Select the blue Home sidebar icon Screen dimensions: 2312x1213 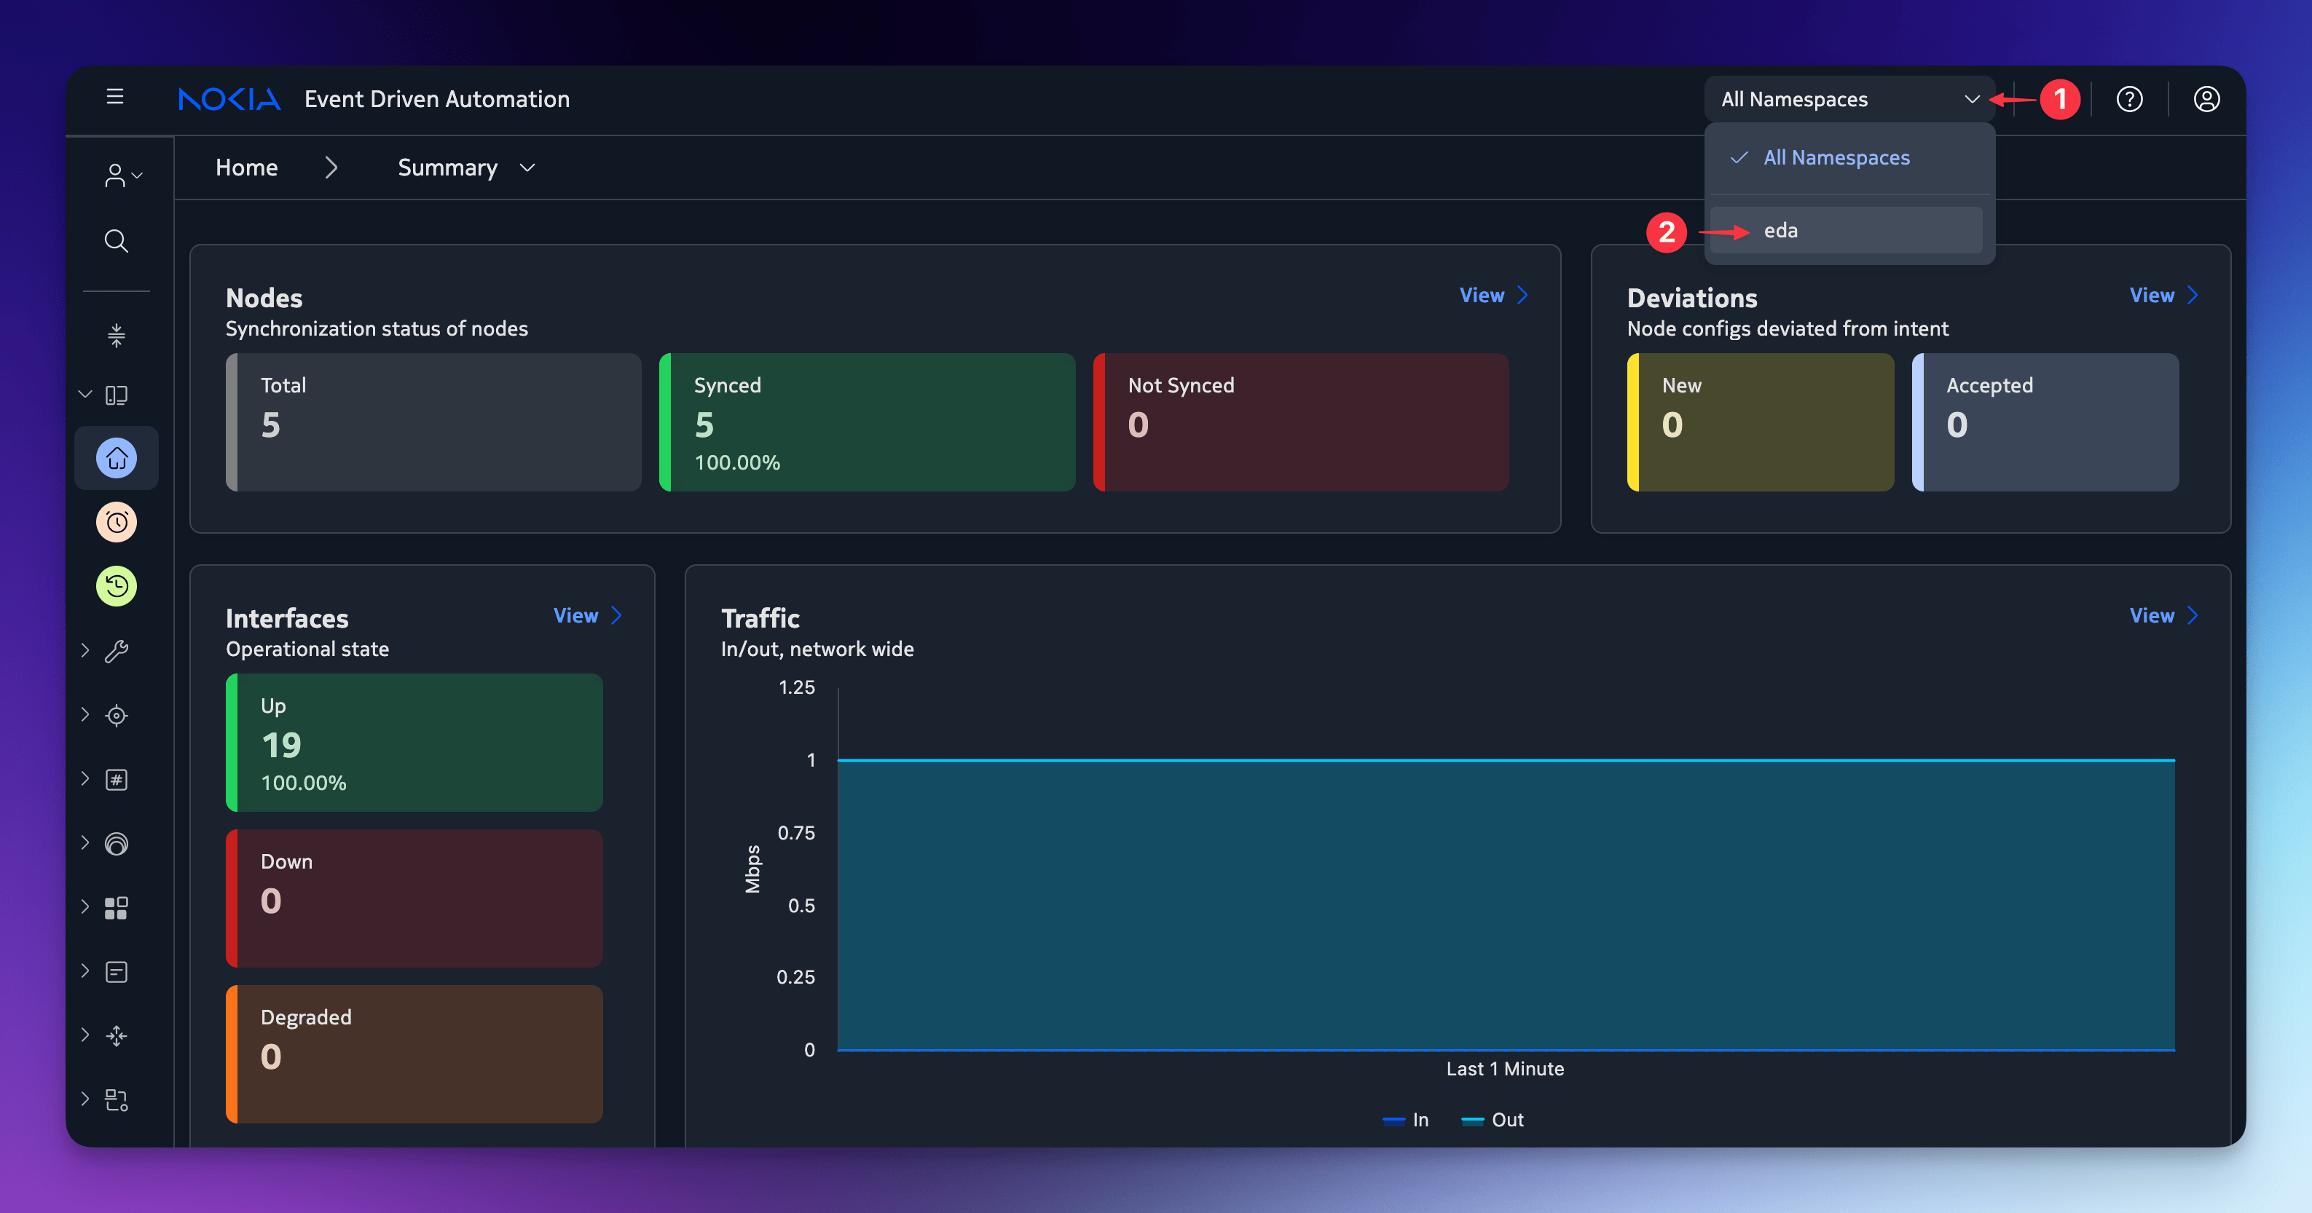(x=117, y=459)
